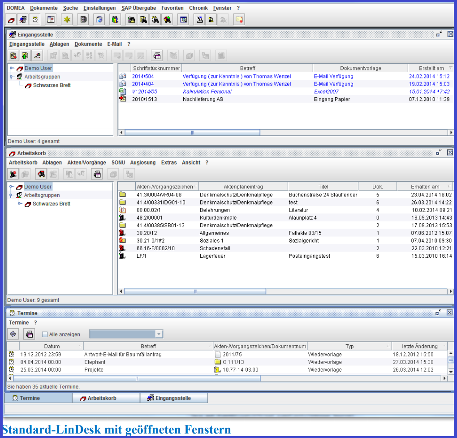Open the 'SAP Übergabe' menu
This screenshot has width=457, height=438.
coord(138,8)
